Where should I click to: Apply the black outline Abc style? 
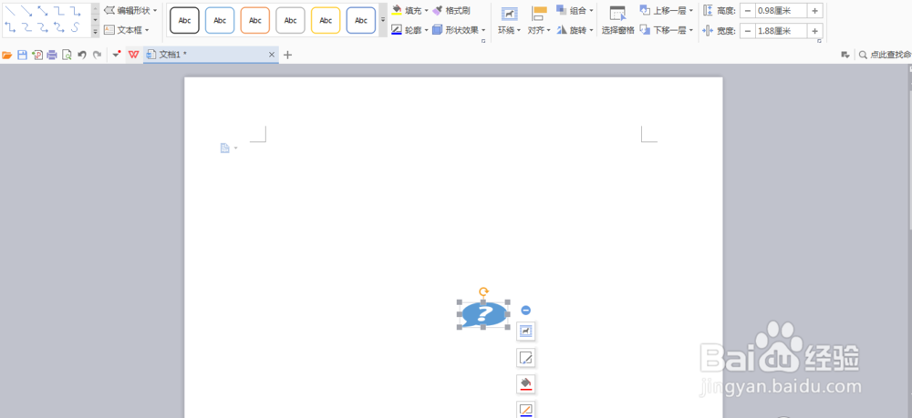pos(184,20)
